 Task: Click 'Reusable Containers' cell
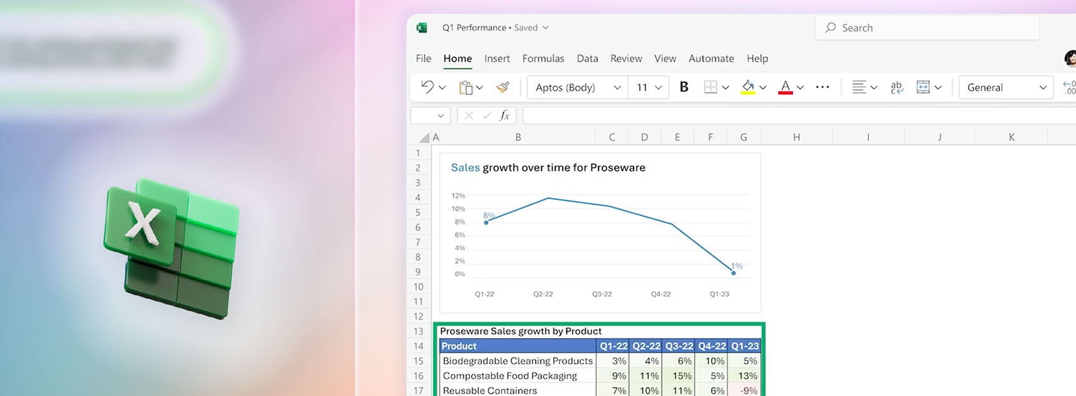(517, 390)
